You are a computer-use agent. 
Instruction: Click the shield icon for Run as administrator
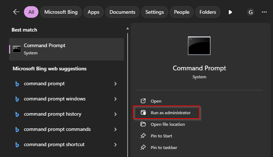(143, 113)
